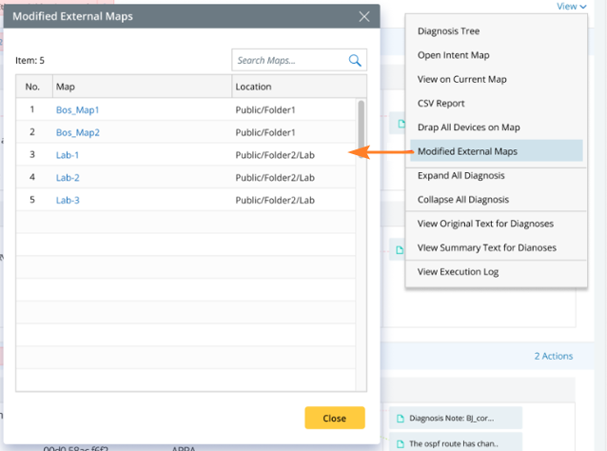This screenshot has height=451, width=607.
Task: Select View on Current Map
Action: (461, 79)
